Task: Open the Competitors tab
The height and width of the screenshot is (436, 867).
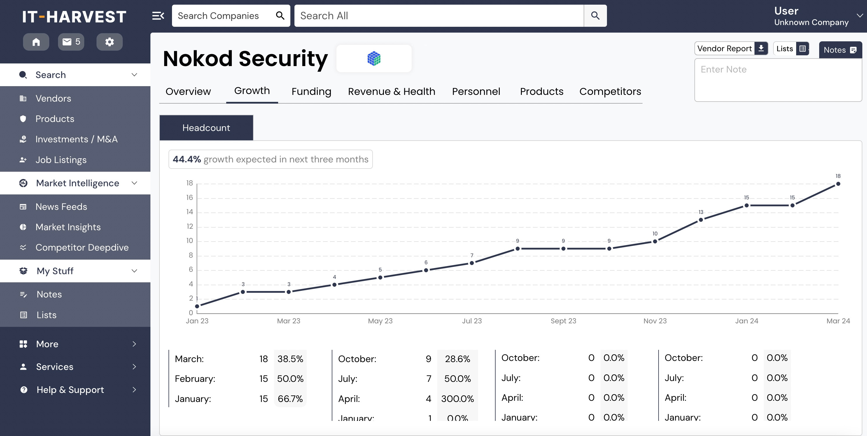Action: pos(610,91)
